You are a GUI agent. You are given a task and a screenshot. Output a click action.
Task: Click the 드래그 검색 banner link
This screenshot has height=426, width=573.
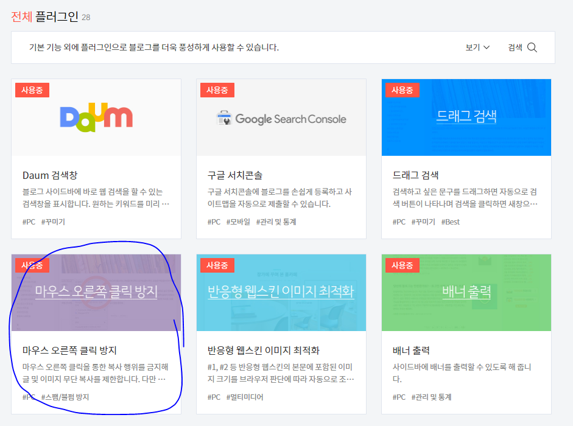click(466, 116)
